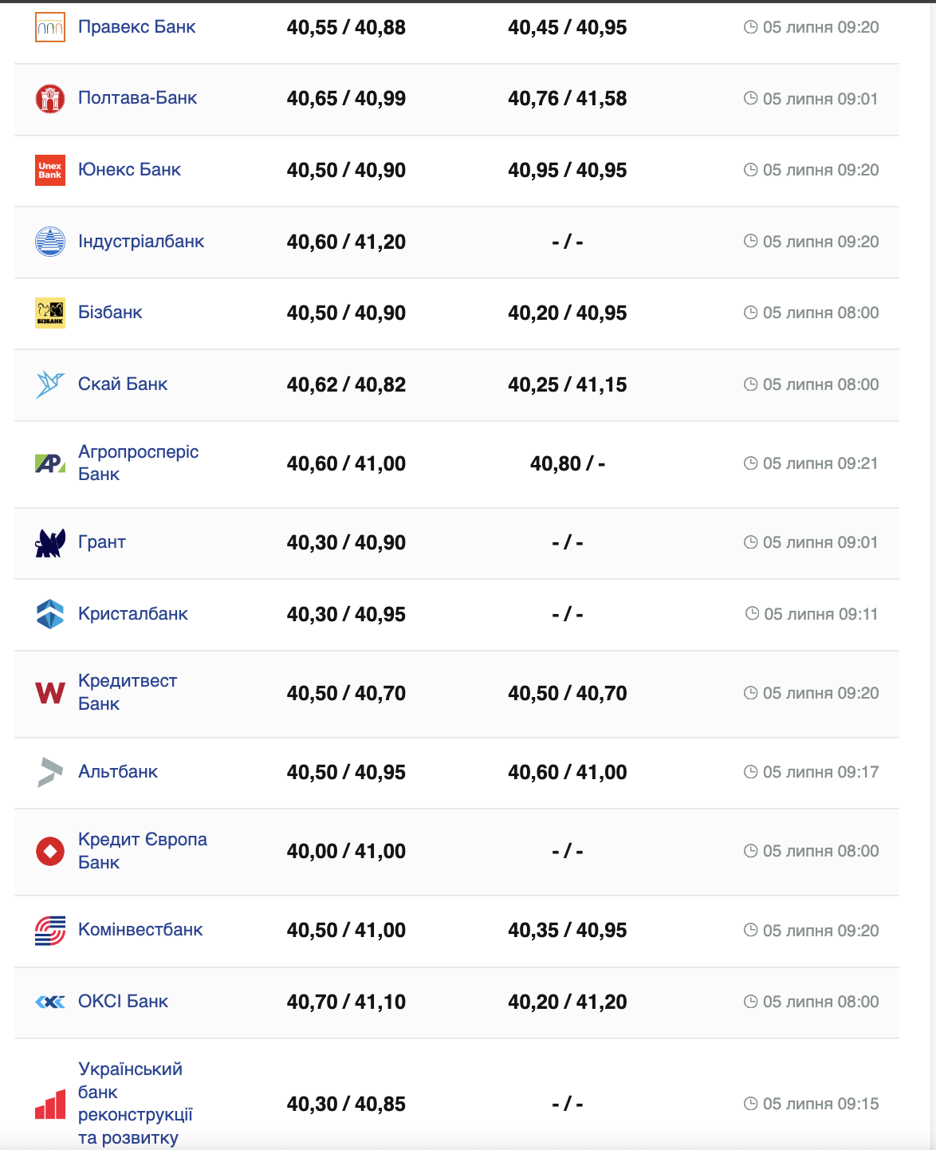Open the Альтбанк link
The image size is (936, 1150).
click(x=118, y=772)
